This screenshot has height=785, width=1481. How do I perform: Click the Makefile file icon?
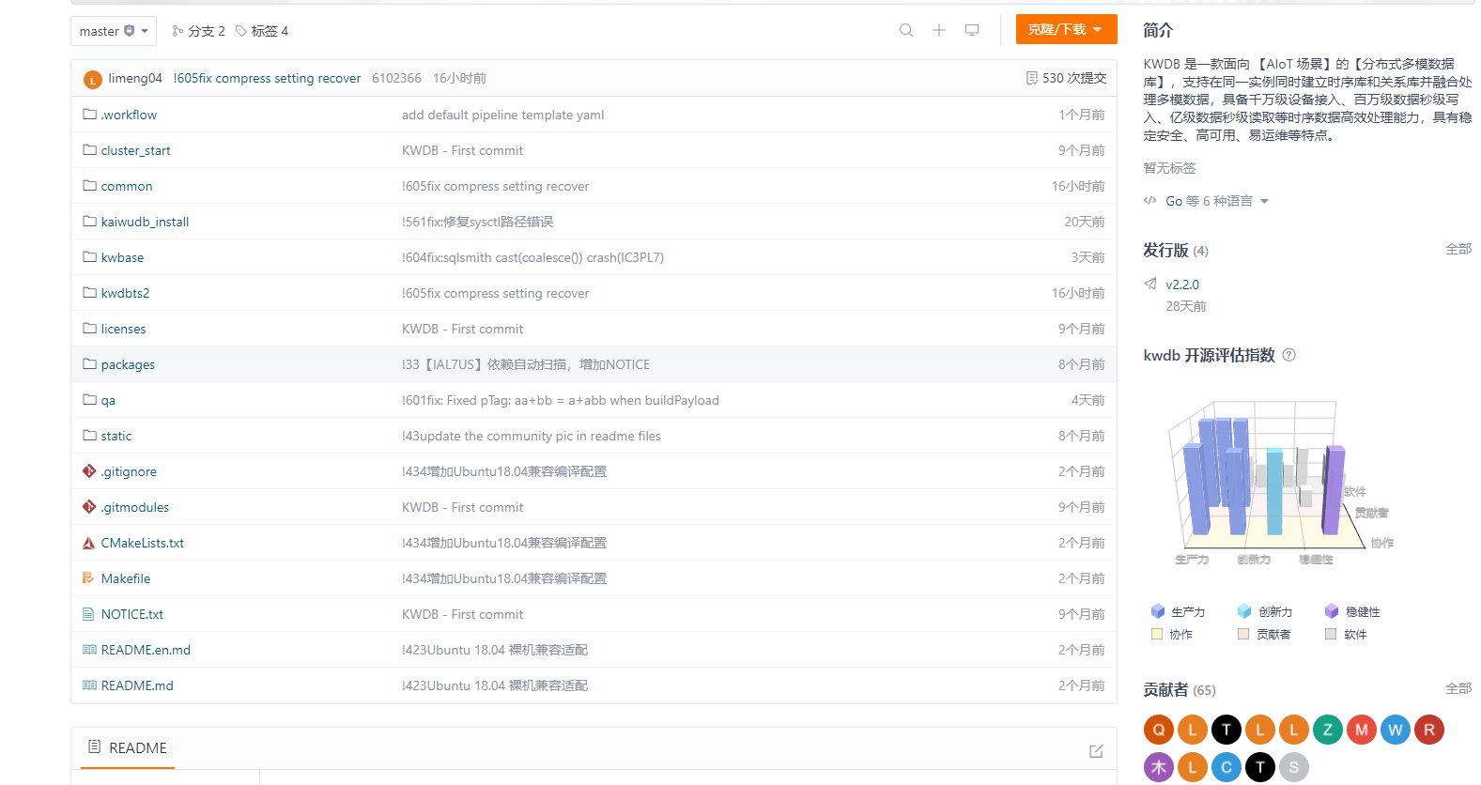[89, 578]
